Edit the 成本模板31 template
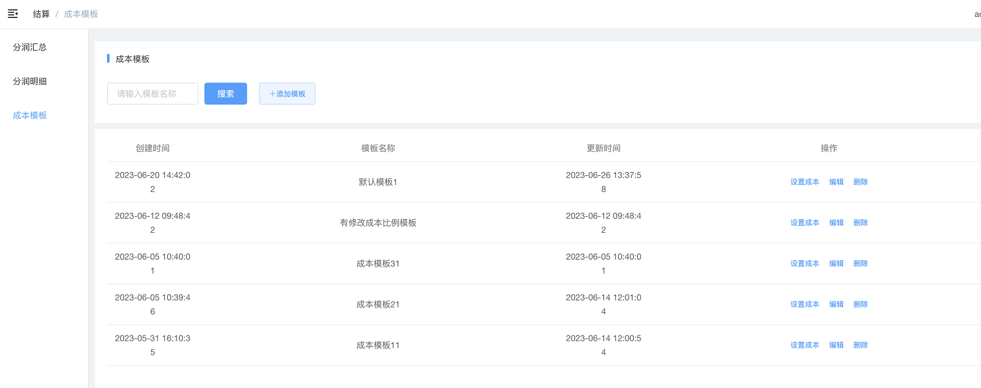This screenshot has height=388, width=981. click(836, 263)
